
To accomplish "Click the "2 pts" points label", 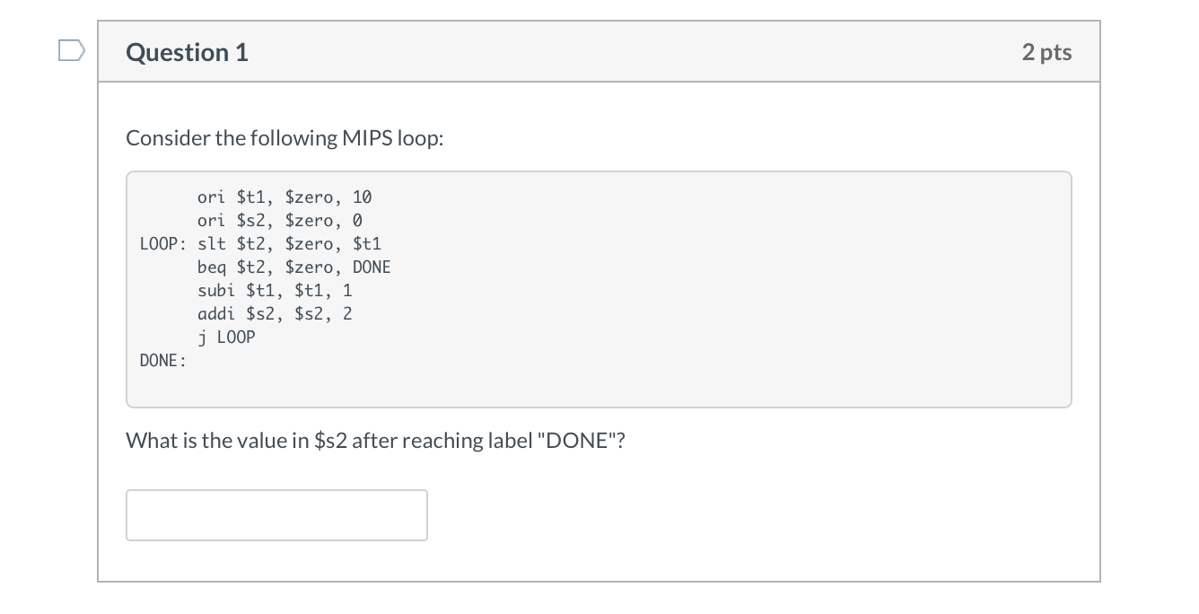I will pyautogui.click(x=1046, y=52).
